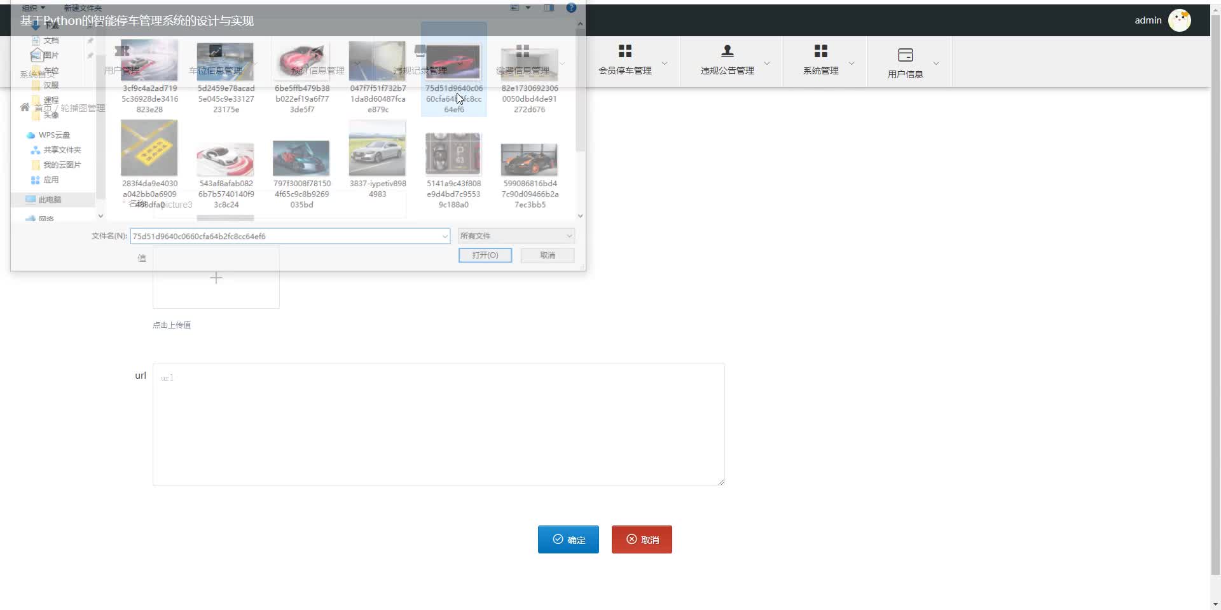
Task: Click the 我的云图片 folder icon
Action: click(36, 165)
